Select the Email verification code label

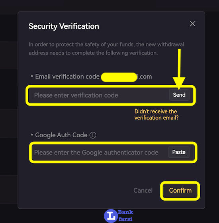click(67, 76)
